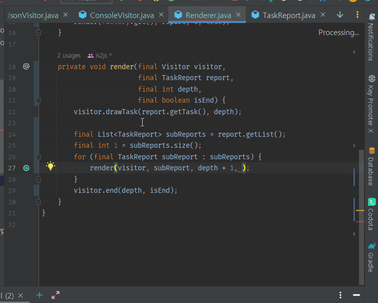Click the red error stripe marker
The height and width of the screenshot is (303, 378).
click(x=360, y=221)
